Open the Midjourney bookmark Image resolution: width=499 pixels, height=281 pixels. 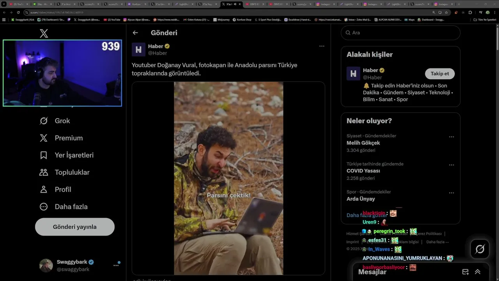pos(221,20)
